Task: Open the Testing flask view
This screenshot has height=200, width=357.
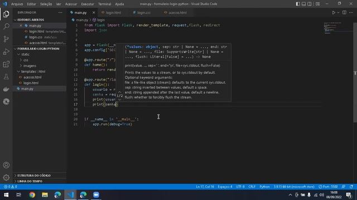Action: coord(6,77)
